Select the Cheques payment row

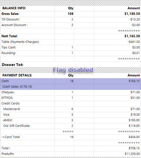point(70,92)
